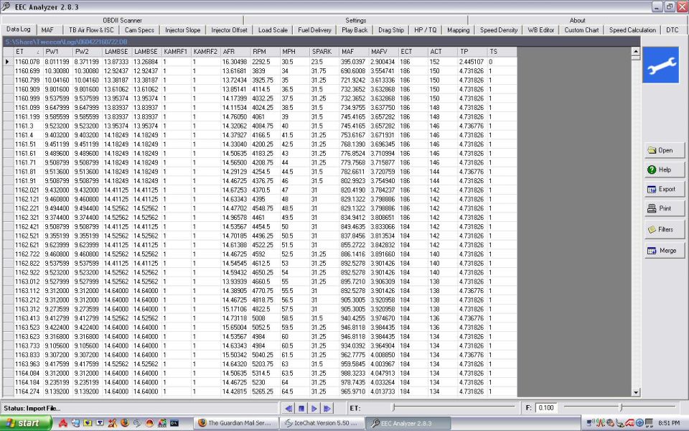Open the Drag Strip tab
Viewport: 689px width, 431px height.
(391, 30)
